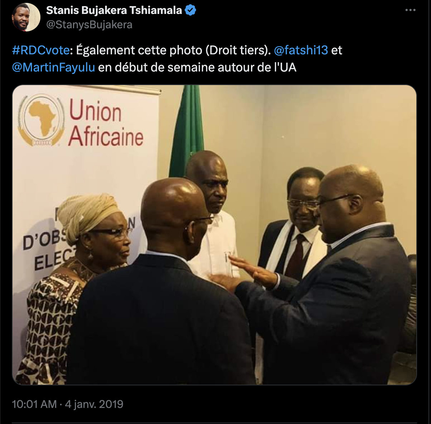Click the blue verified badge

tap(190, 11)
